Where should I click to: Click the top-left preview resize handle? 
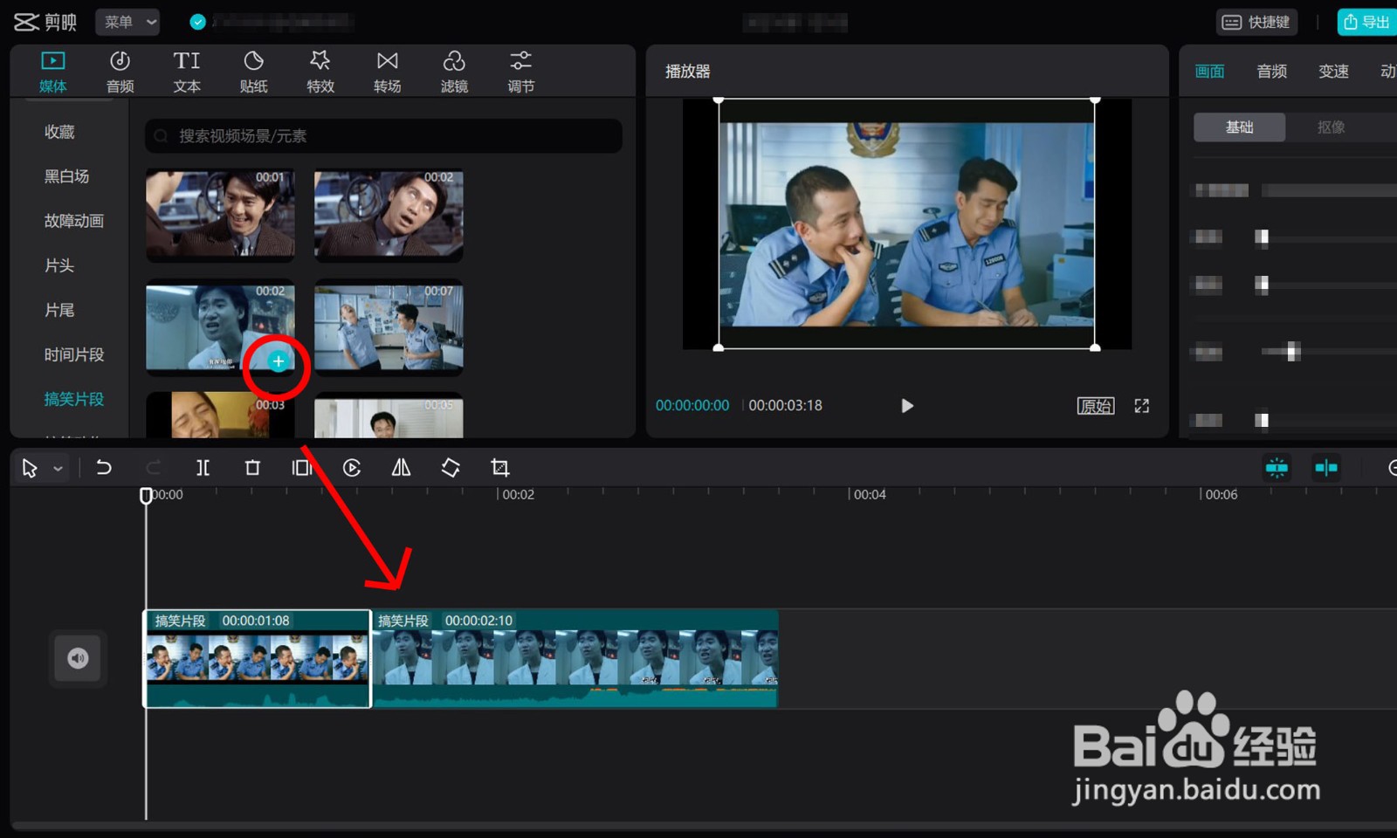(x=719, y=100)
